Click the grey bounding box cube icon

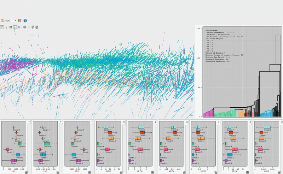click(24, 27)
